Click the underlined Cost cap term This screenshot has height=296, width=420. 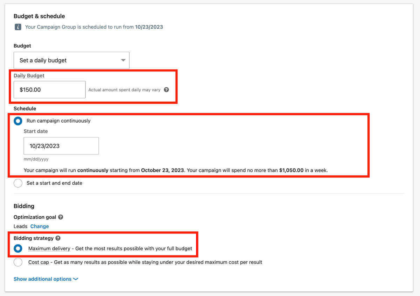38,262
